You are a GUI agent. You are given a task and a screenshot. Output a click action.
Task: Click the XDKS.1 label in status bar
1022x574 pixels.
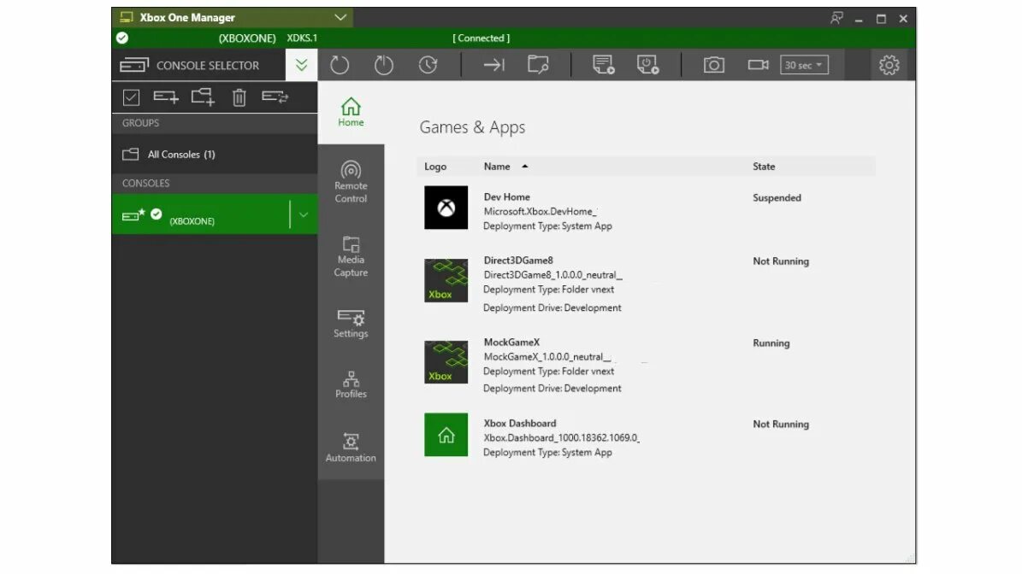tap(302, 38)
